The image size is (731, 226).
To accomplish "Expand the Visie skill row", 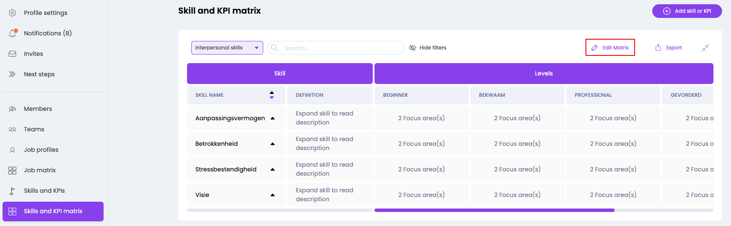I will point(273,195).
